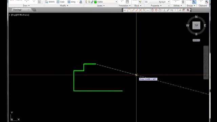Open the Top view controls menu
This screenshot has height=122, width=217.
[14, 15]
